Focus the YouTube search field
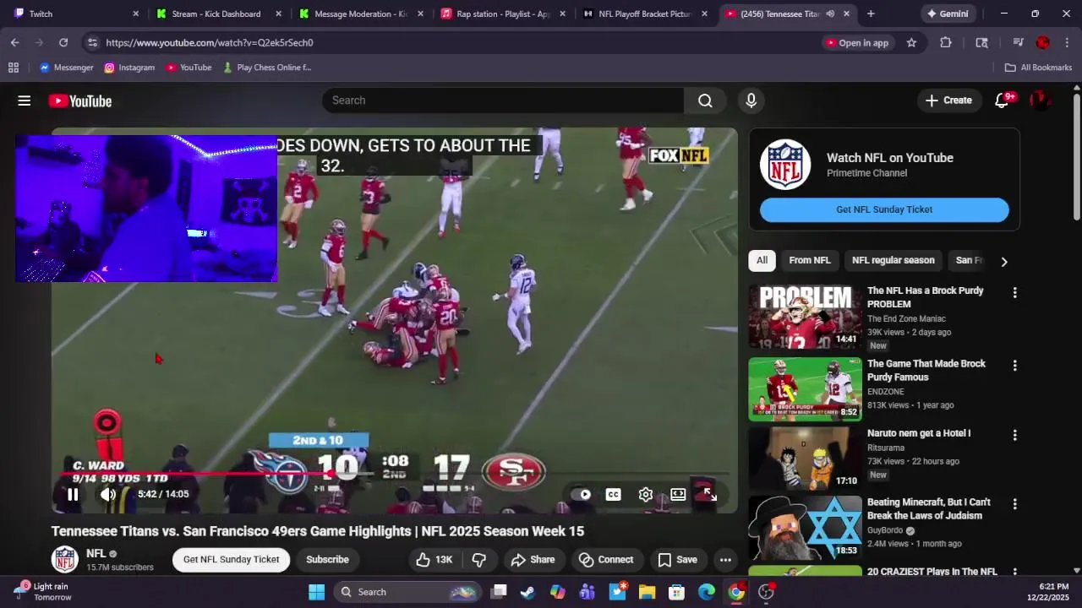1082x608 pixels. point(503,100)
